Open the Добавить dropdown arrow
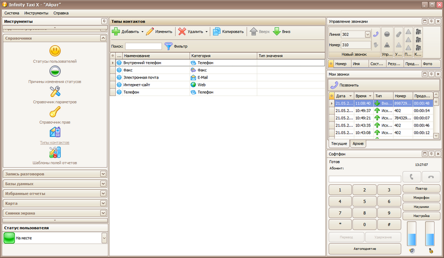 pyautogui.click(x=143, y=31)
